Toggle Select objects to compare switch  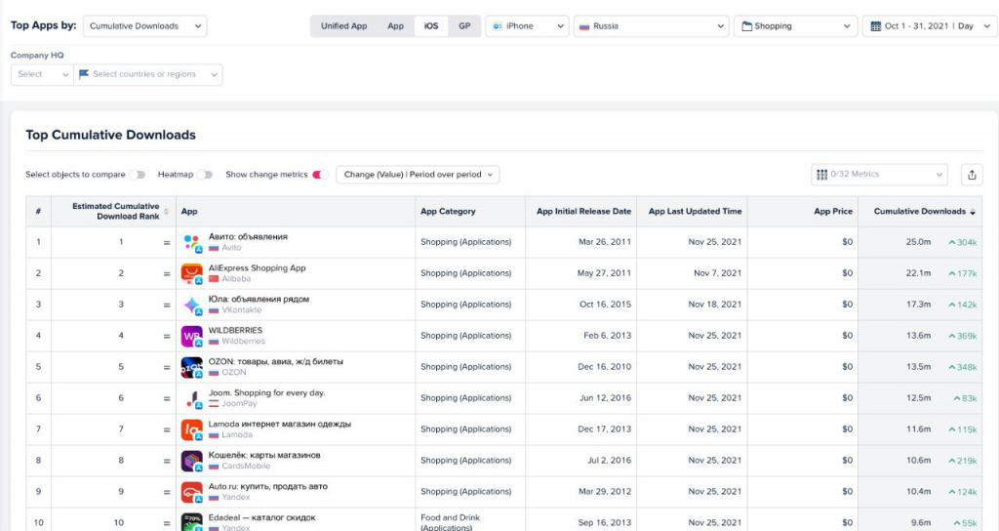click(139, 175)
